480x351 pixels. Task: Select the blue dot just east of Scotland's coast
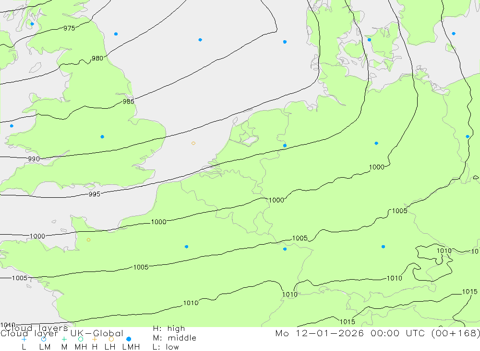click(x=116, y=34)
